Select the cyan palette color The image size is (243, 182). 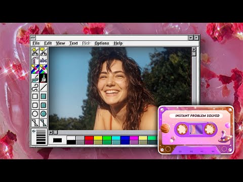pyautogui.click(x=116, y=138)
